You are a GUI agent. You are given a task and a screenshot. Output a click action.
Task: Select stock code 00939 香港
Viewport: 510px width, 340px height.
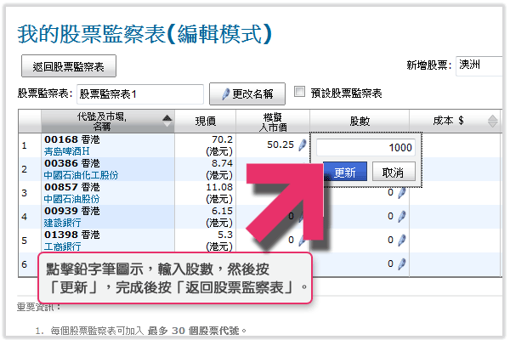[72, 211]
